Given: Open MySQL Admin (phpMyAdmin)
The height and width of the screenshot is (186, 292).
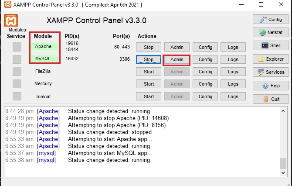Looking at the screenshot, I should [177, 59].
